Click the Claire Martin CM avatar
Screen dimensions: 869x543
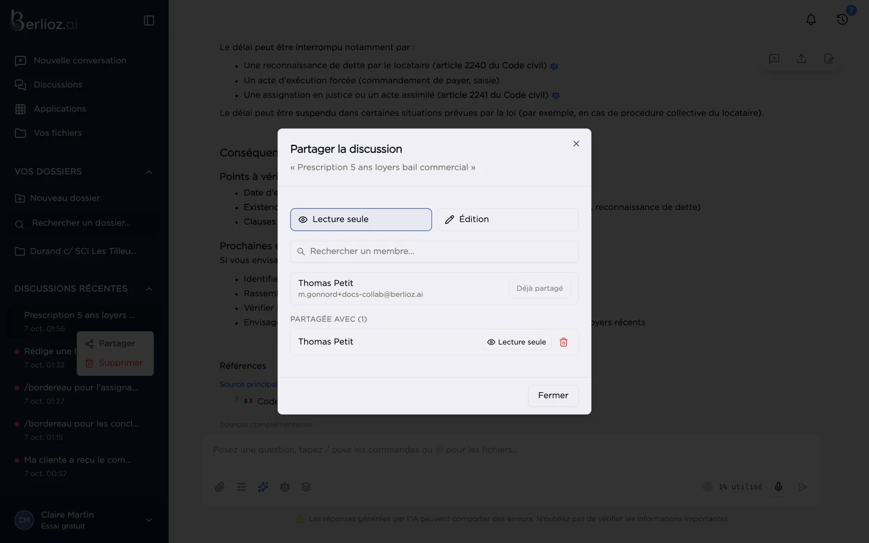point(24,520)
